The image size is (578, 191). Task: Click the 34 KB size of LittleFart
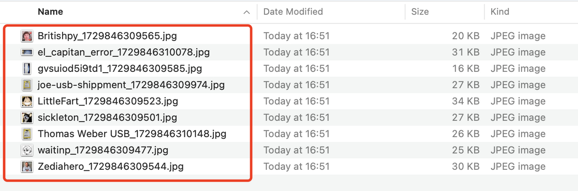(x=466, y=101)
